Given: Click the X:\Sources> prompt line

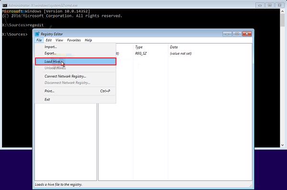Looking at the screenshot, I should (15, 34).
